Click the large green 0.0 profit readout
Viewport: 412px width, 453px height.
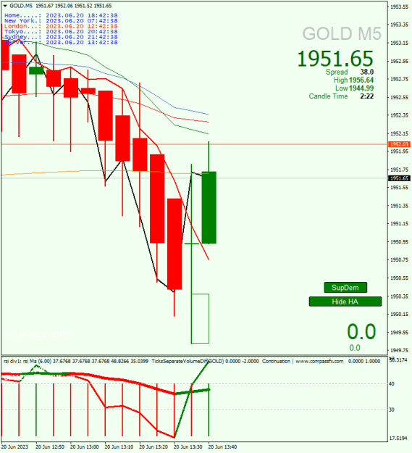pos(361,331)
